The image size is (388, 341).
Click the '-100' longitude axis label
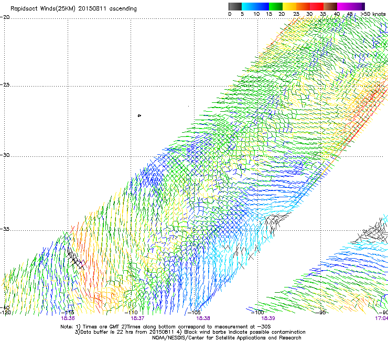(x=257, y=313)
